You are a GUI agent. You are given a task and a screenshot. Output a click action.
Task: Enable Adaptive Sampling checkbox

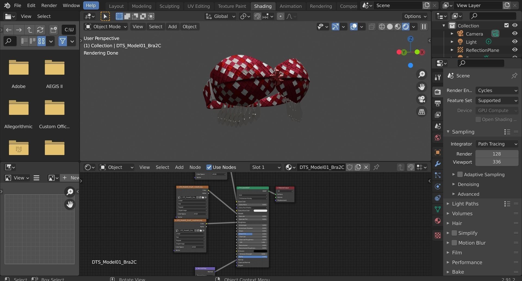click(x=460, y=175)
